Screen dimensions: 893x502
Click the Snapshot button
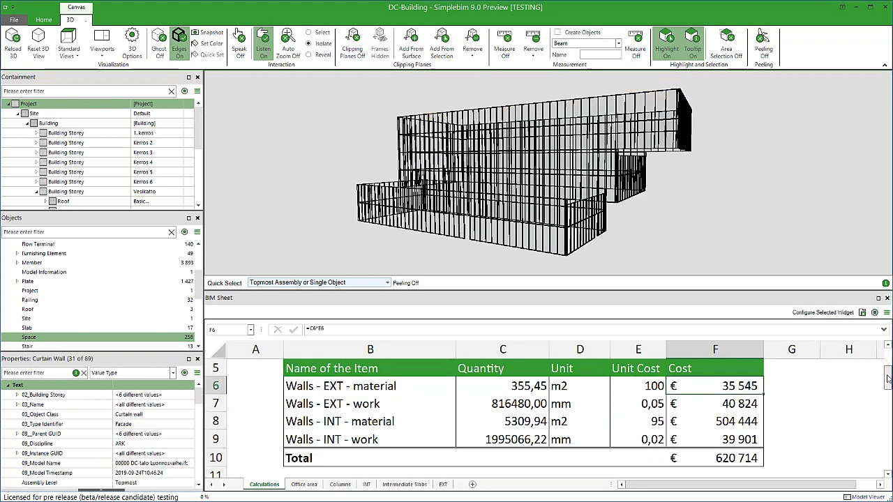tap(207, 32)
